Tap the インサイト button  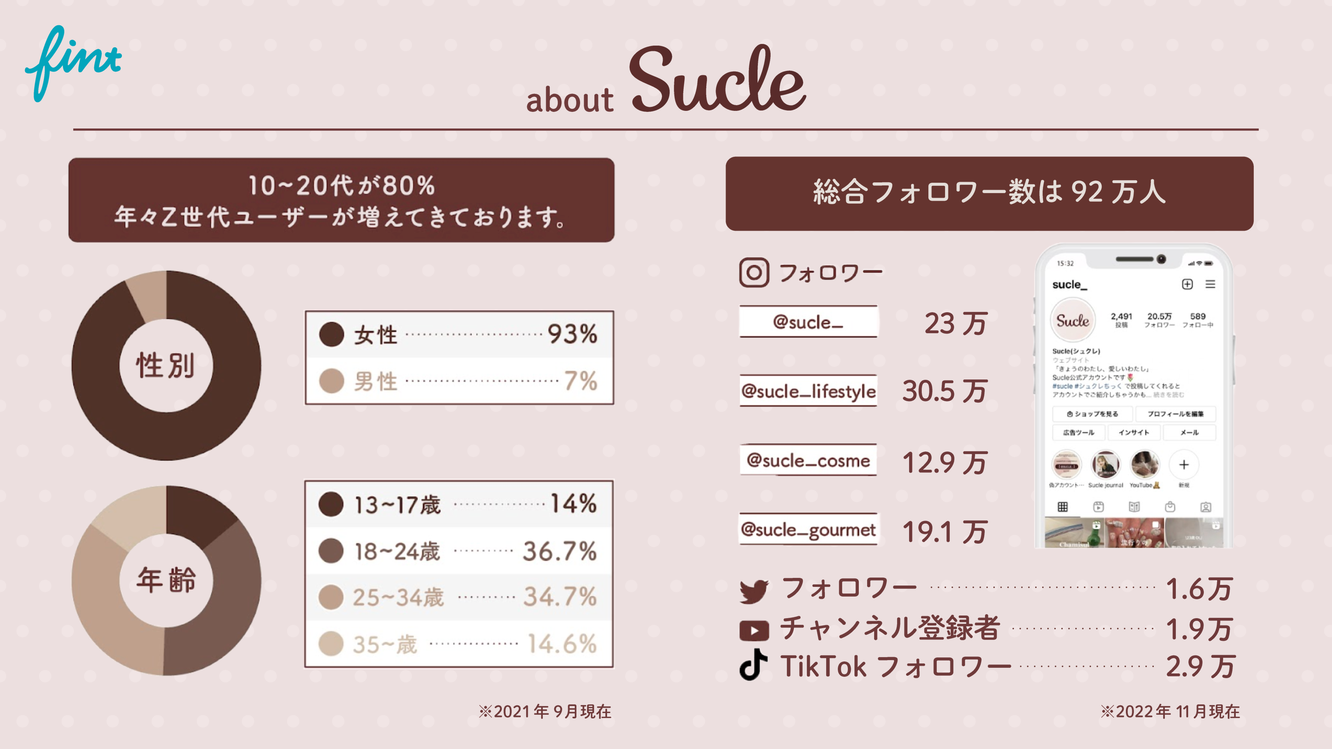[x=1134, y=433]
